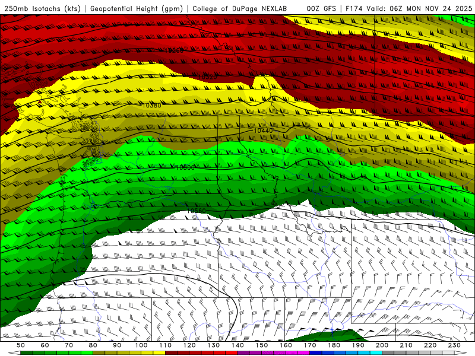Click the colorbar label 130
Image resolution: width=475 pixels, height=356 pixels.
click(x=214, y=345)
